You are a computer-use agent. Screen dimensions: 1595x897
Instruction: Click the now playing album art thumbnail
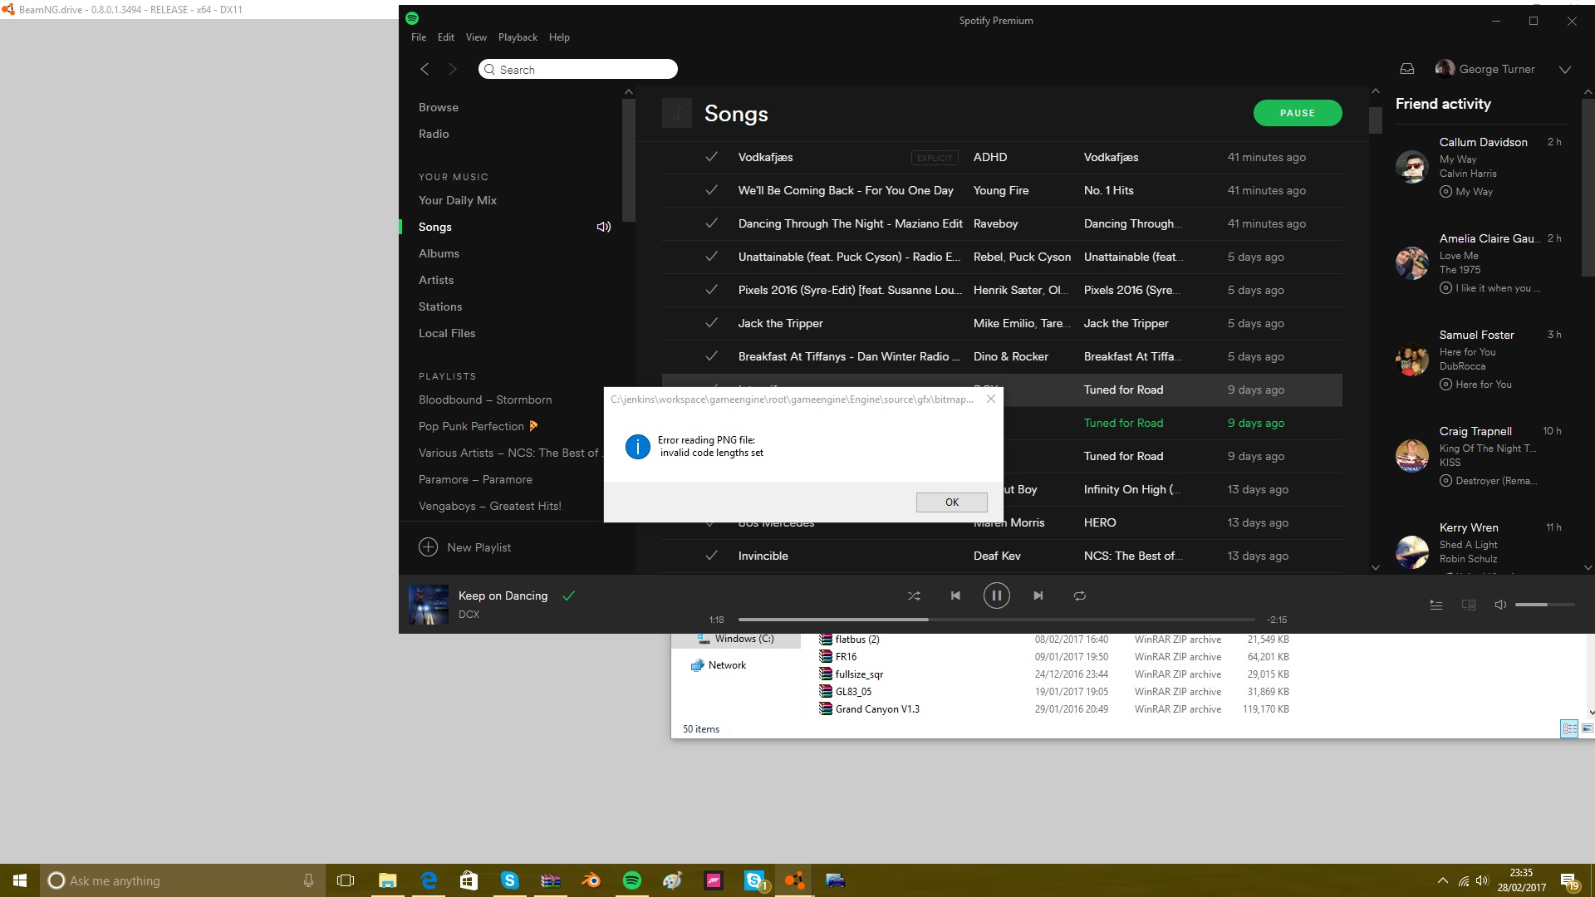point(429,605)
